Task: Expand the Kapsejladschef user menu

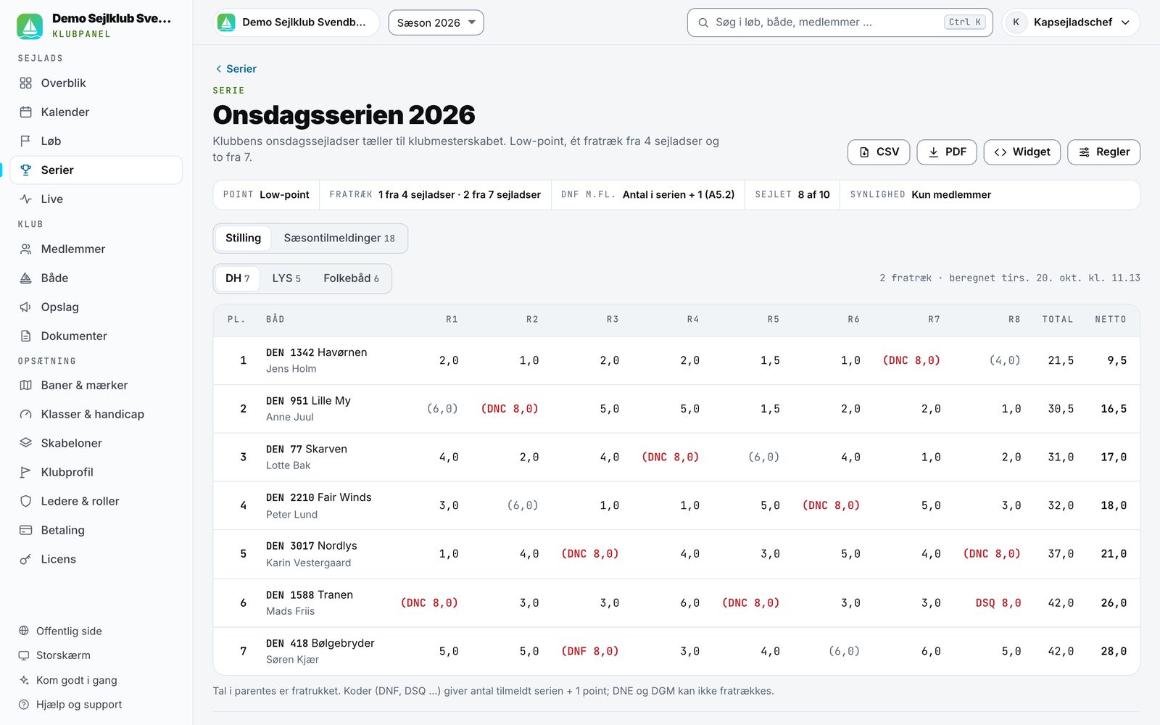Action: click(1071, 22)
